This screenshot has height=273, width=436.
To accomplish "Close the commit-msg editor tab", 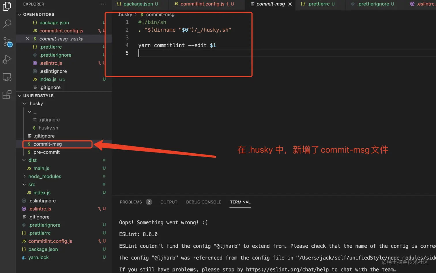I will pyautogui.click(x=290, y=4).
